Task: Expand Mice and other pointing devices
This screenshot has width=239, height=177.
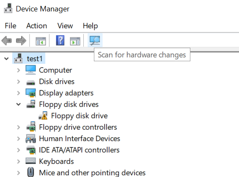Action: coord(19,173)
